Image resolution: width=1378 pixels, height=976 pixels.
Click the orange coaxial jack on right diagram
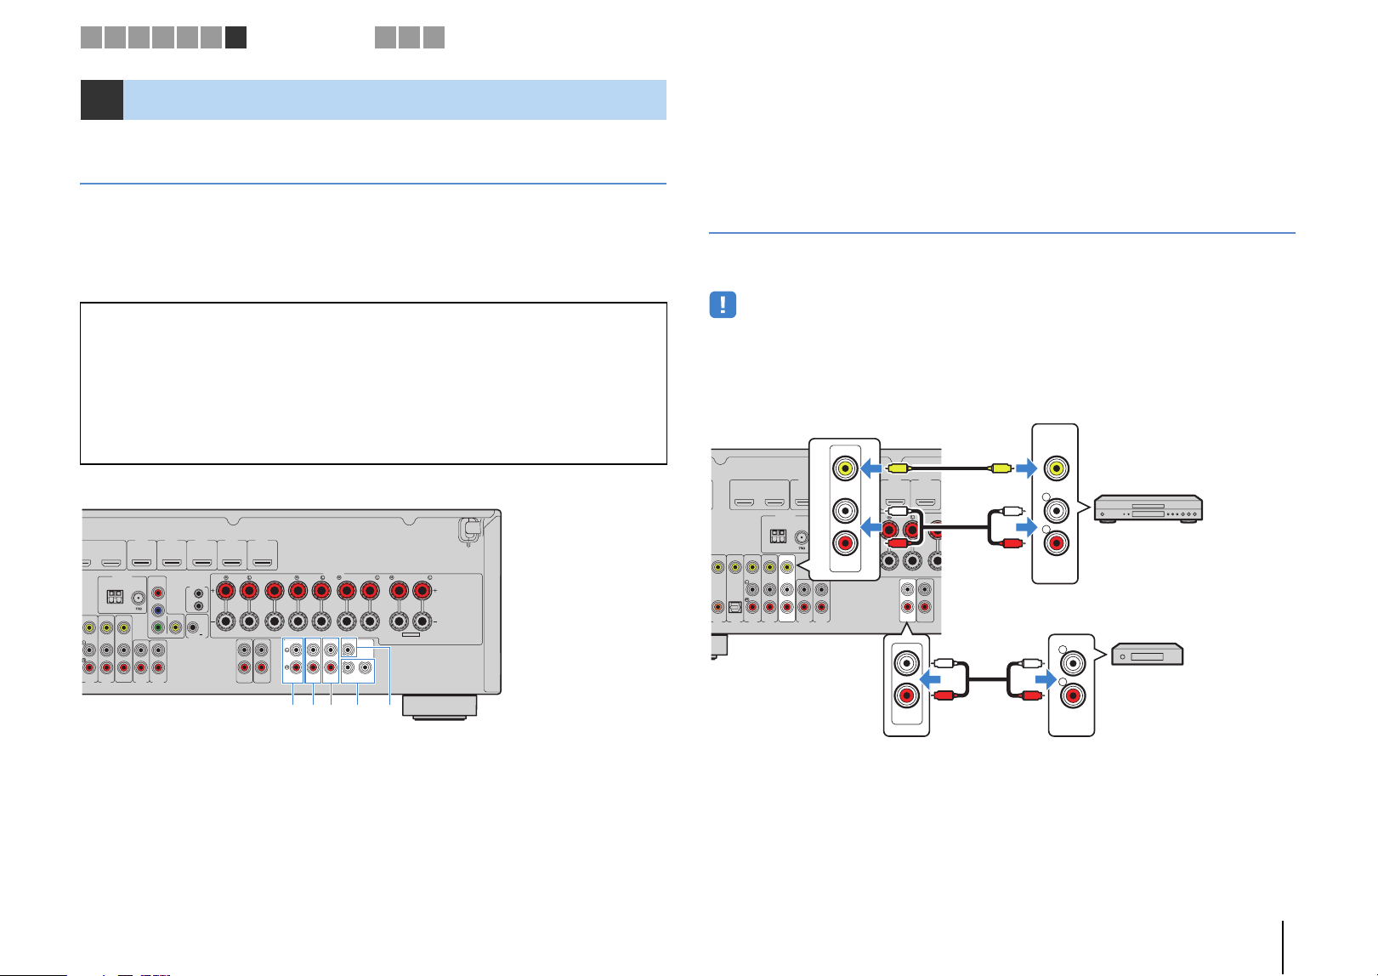[x=718, y=607]
